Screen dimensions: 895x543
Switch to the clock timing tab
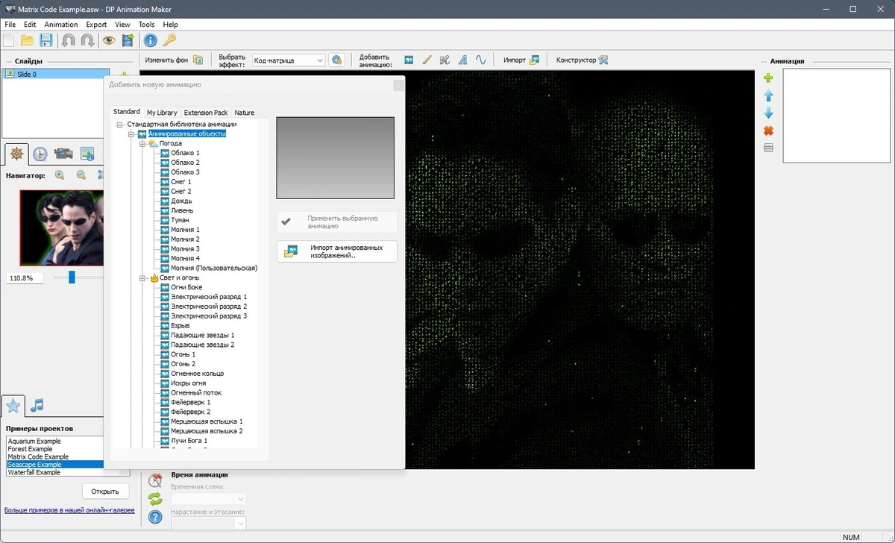point(40,154)
